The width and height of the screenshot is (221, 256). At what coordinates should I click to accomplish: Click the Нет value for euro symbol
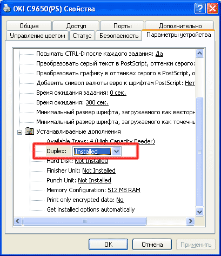pos(190,83)
